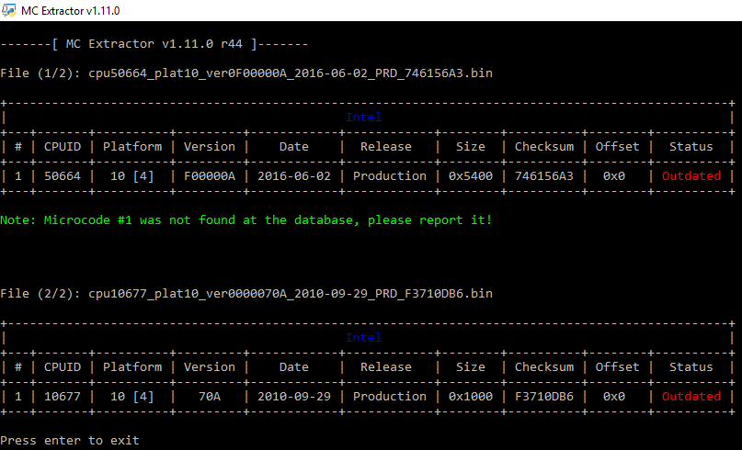Click the "Press enter to exit" prompt
The width and height of the screenshot is (742, 450).
point(70,441)
